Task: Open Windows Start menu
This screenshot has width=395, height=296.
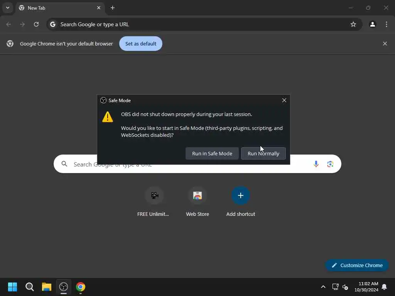Action: (x=12, y=287)
